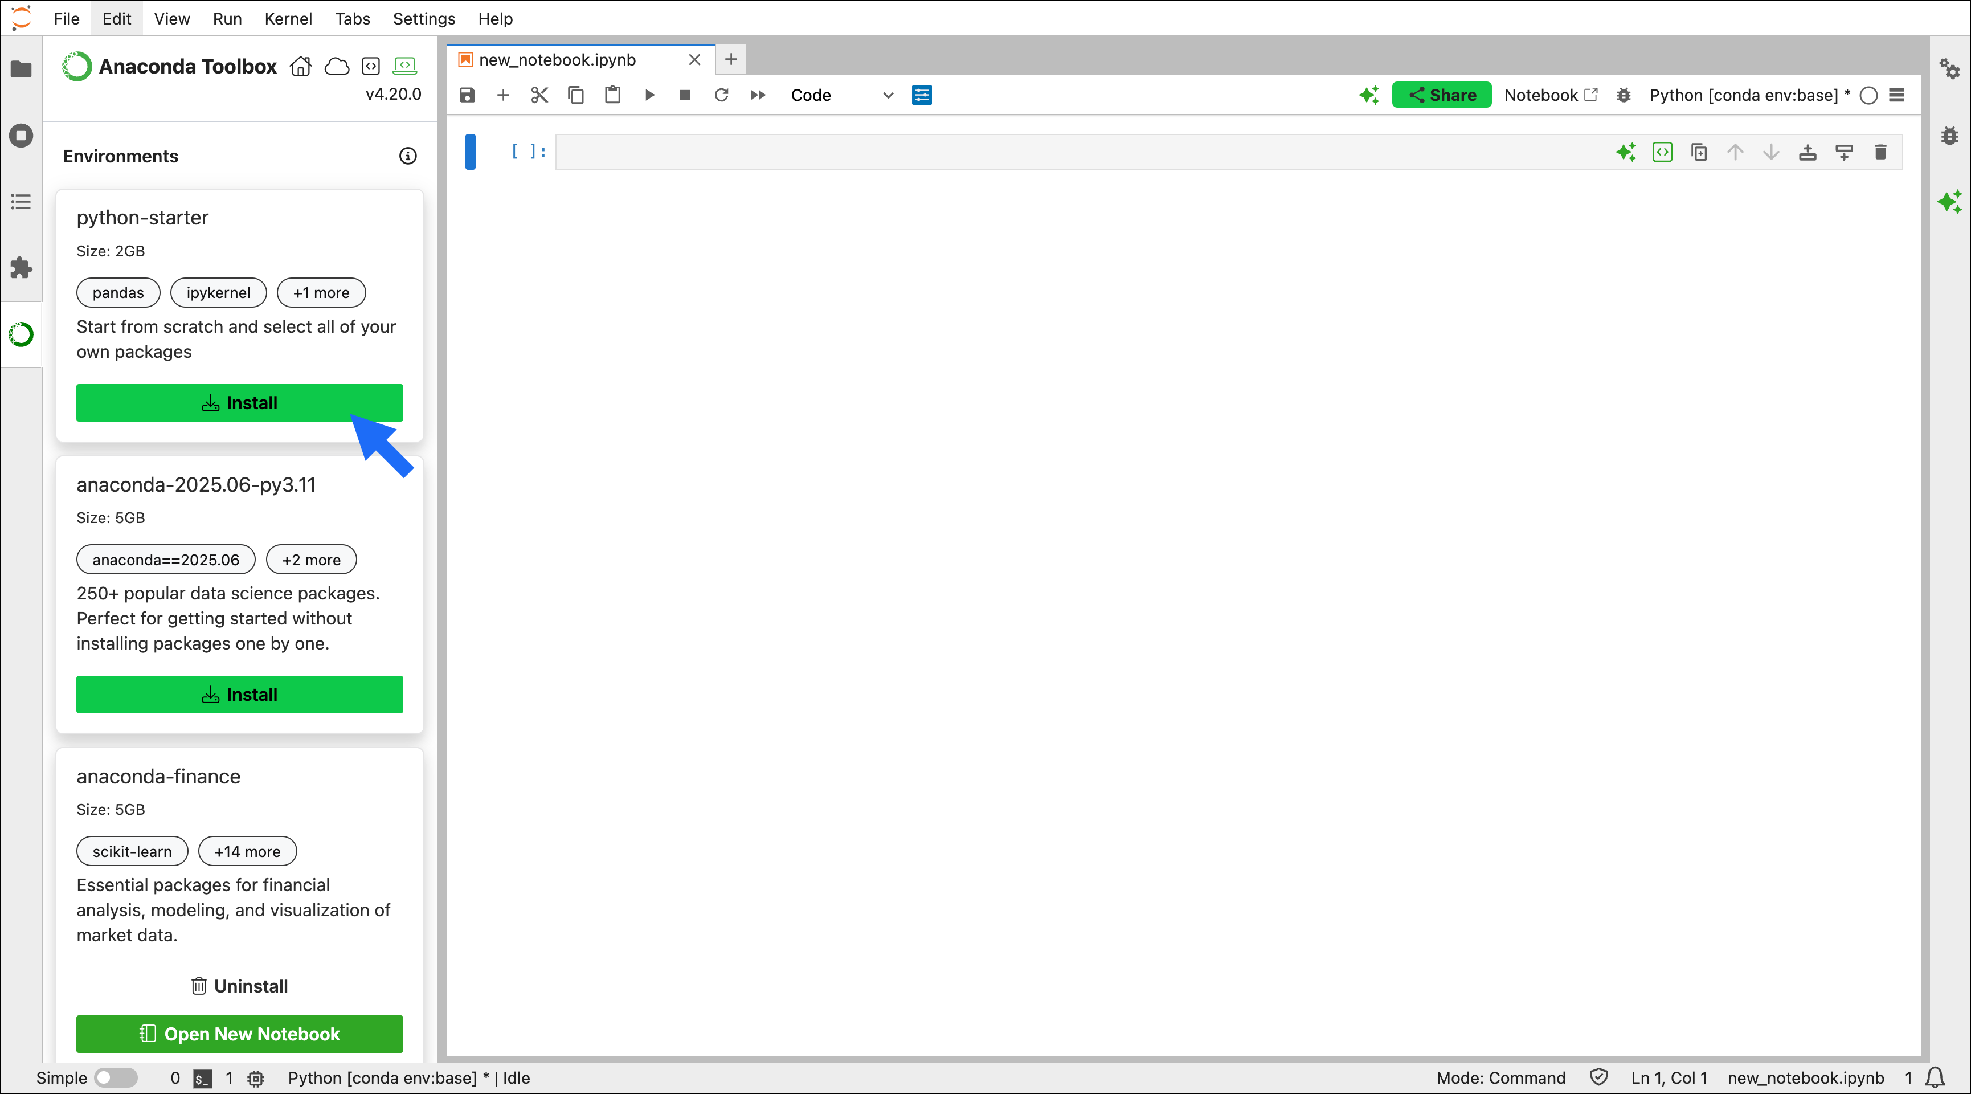Expand the '+14 more' packages chip
This screenshot has width=1971, height=1094.
pyautogui.click(x=247, y=851)
